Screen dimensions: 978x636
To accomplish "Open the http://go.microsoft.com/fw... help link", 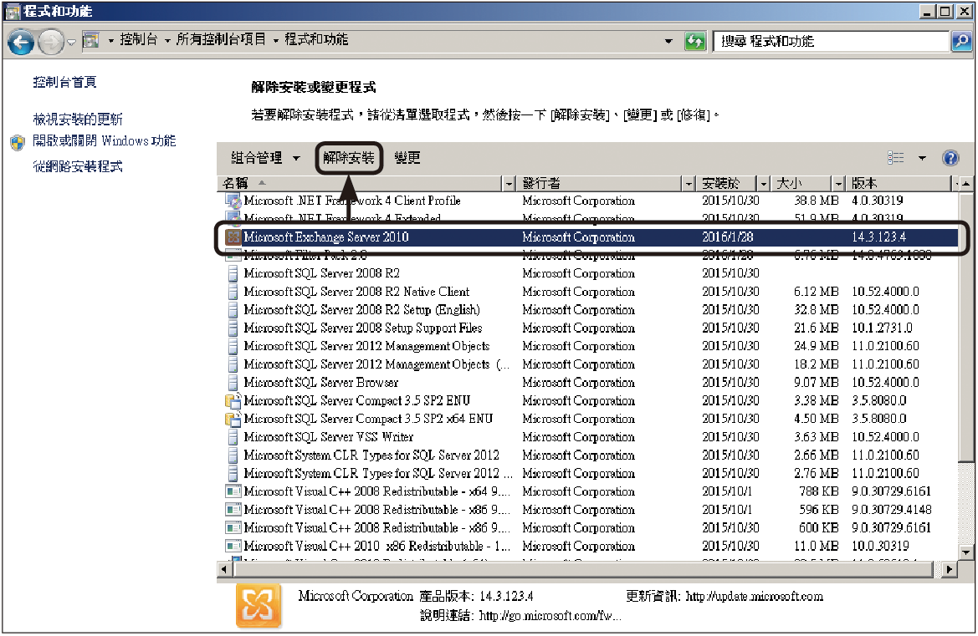I will pos(550,616).
